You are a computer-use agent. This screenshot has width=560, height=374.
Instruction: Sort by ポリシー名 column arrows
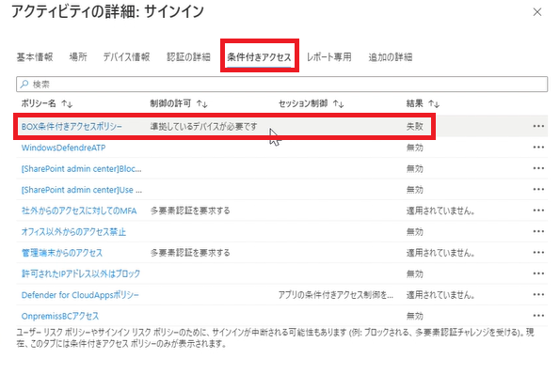click(x=67, y=103)
